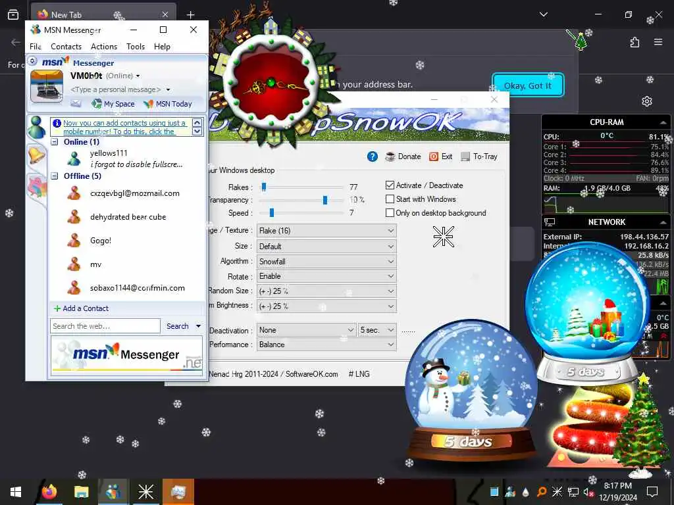Open the notification center icon in taskbar
This screenshot has height=505, width=674.
[652, 491]
